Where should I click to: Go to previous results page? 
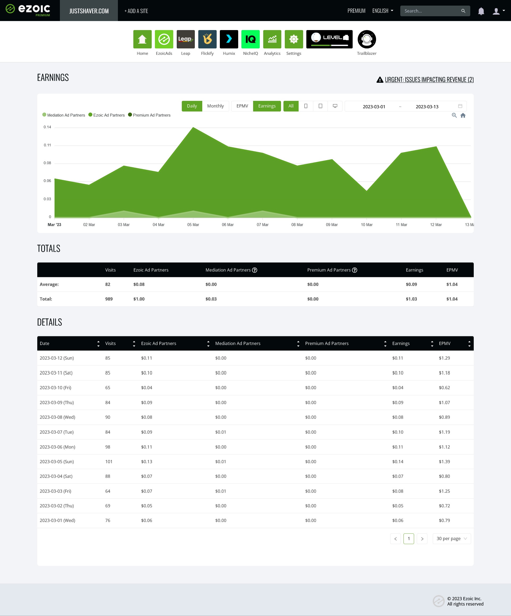(395, 539)
